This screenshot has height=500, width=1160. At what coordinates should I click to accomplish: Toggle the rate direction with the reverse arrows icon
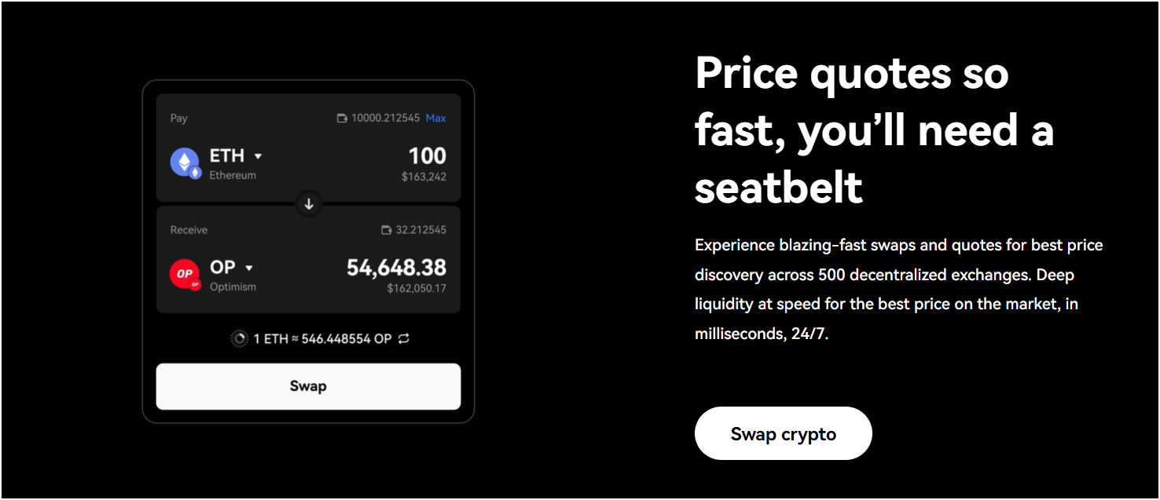pos(404,339)
